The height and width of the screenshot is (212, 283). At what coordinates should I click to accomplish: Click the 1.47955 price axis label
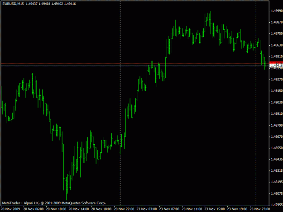[277, 205]
